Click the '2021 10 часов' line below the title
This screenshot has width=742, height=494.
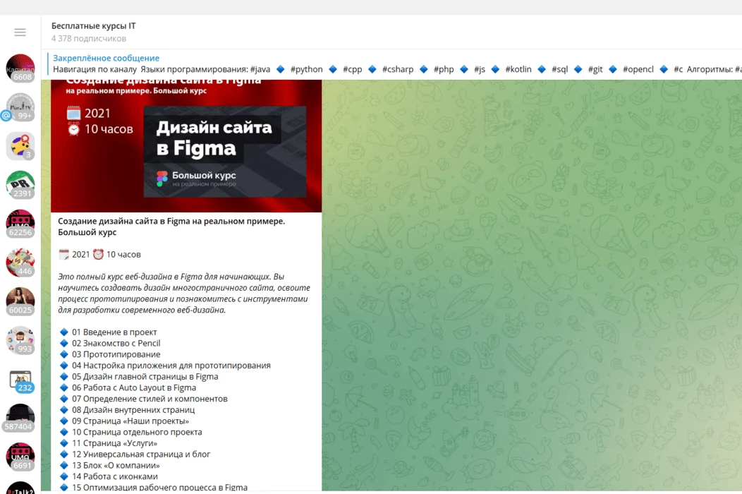point(99,254)
